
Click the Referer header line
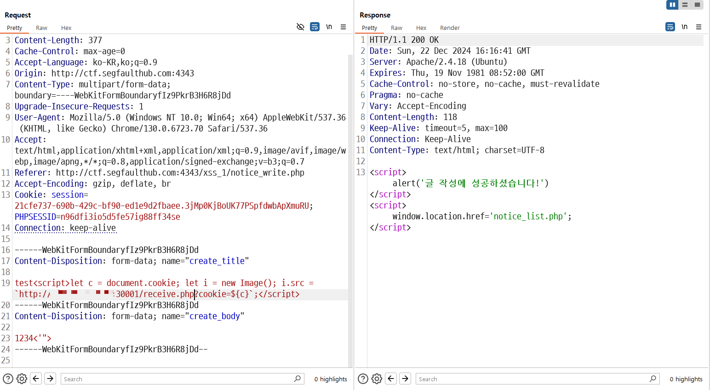(160, 172)
